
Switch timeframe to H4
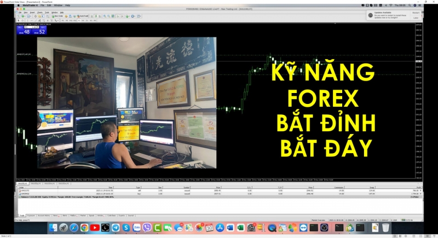(83, 21)
